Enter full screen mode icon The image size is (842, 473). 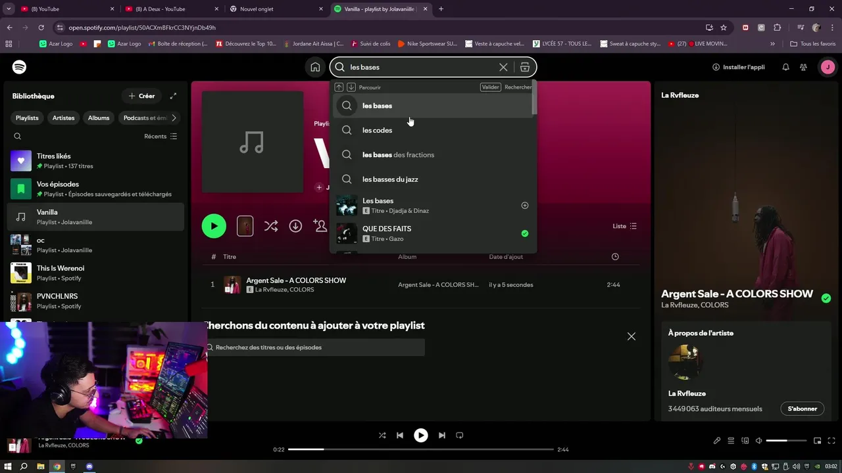coord(831,441)
